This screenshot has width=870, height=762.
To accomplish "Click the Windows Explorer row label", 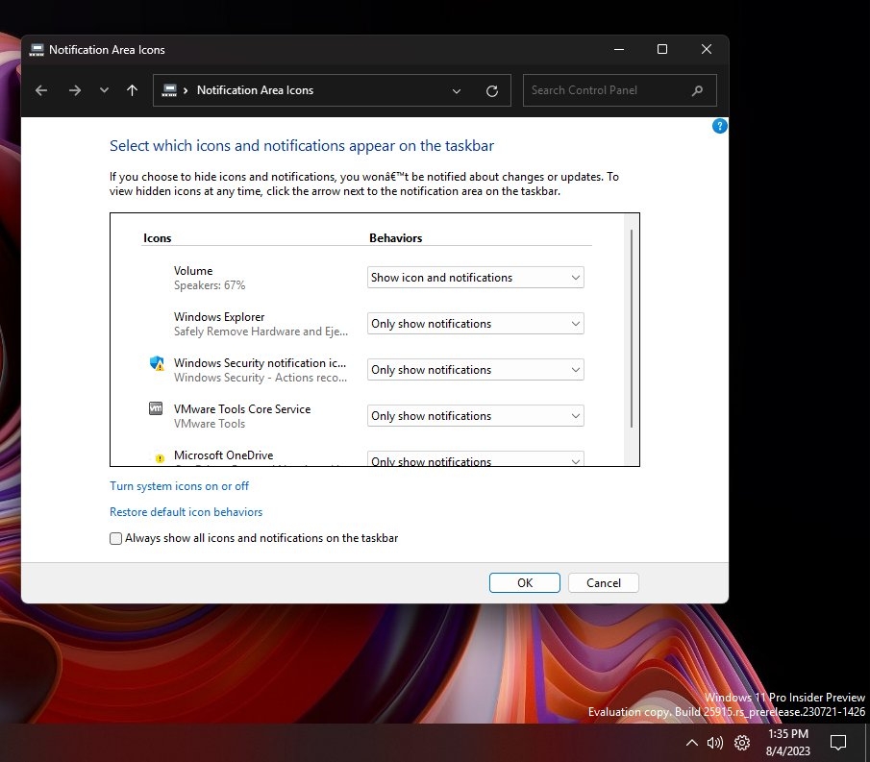I will 219,317.
